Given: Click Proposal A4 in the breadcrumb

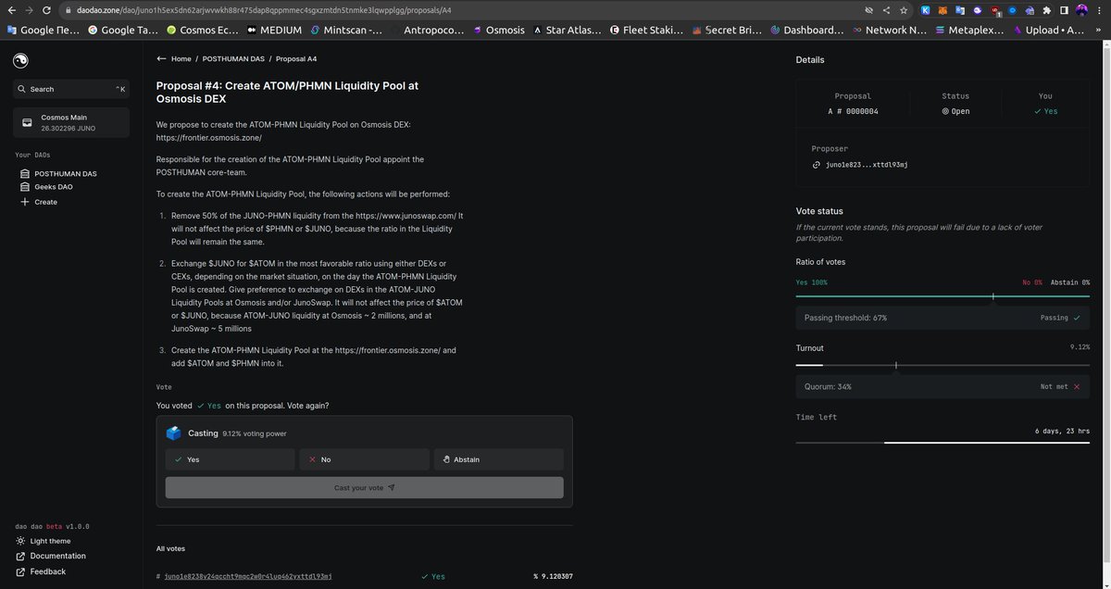Looking at the screenshot, I should (x=296, y=58).
